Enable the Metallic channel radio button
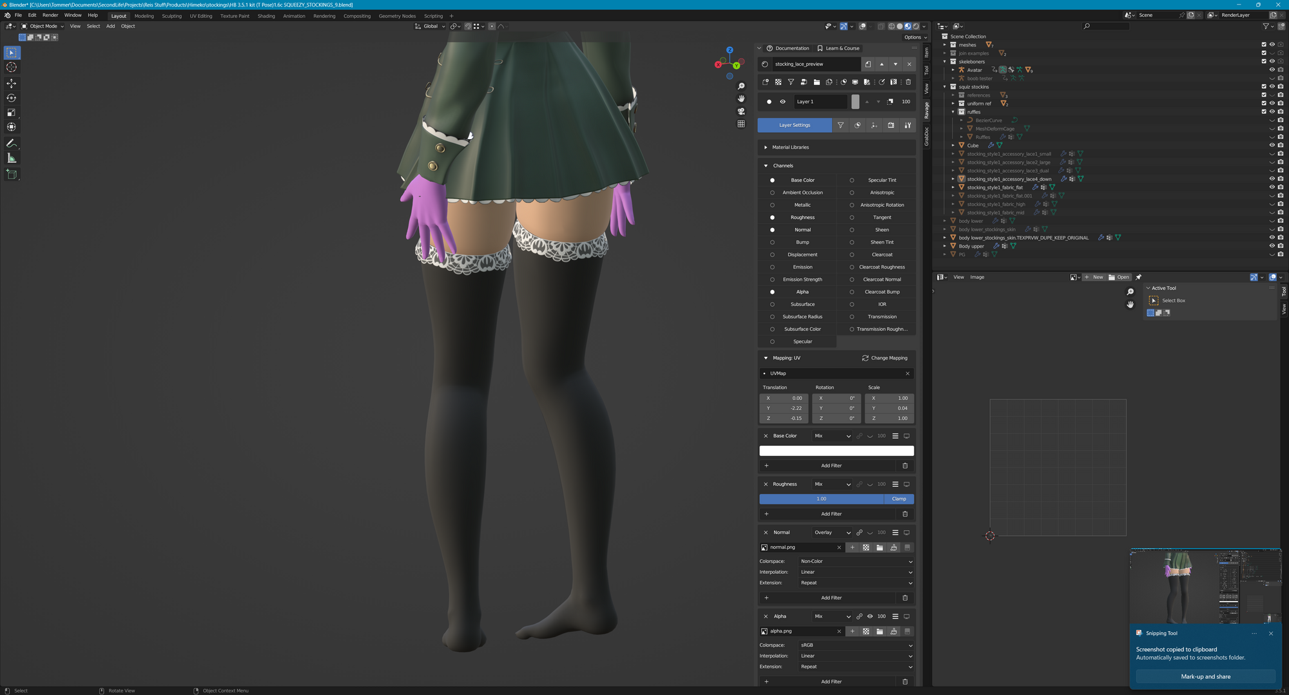 pos(772,205)
